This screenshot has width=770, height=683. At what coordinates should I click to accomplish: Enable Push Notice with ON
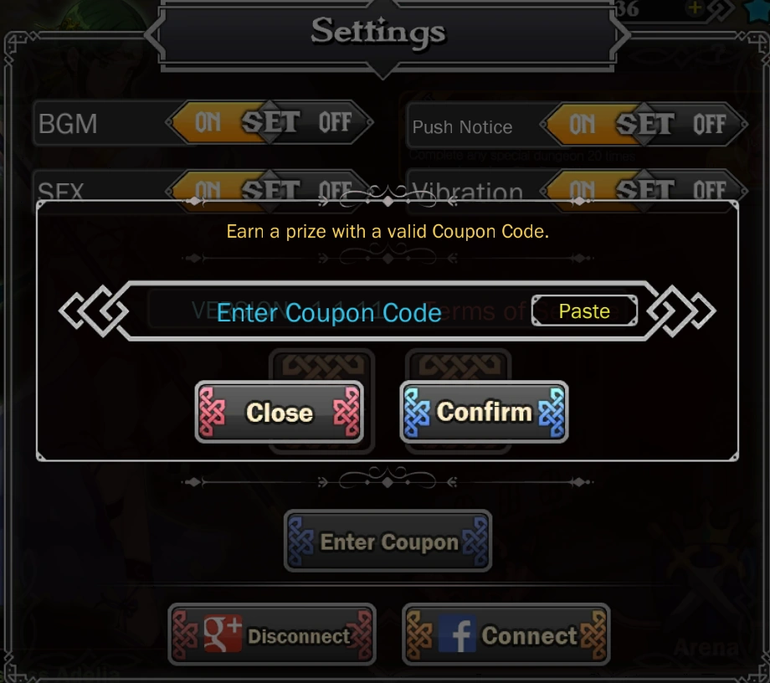click(x=582, y=124)
